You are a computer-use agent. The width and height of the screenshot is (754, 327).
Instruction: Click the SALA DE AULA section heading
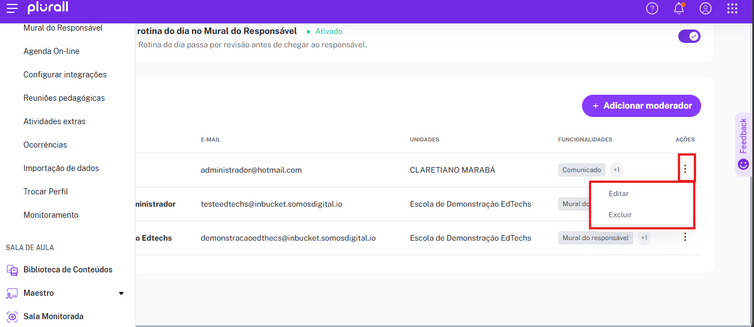click(29, 247)
